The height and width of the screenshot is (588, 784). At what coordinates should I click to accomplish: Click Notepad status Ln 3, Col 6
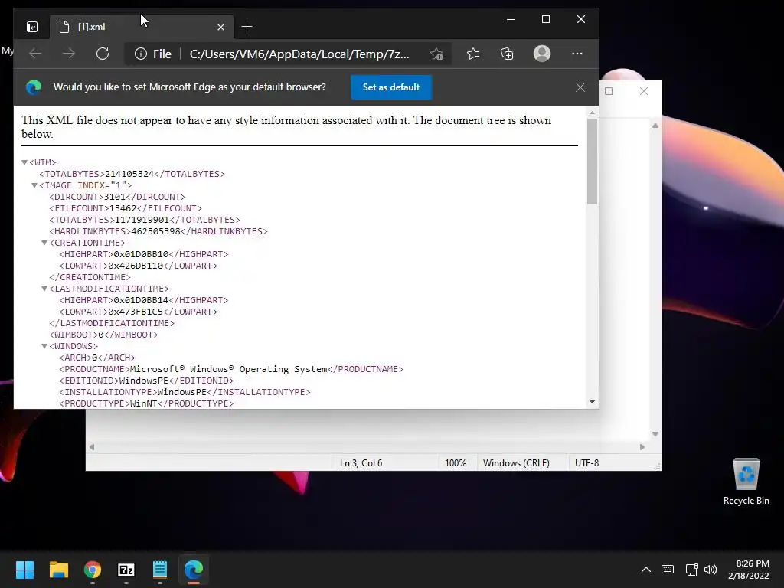(x=361, y=463)
